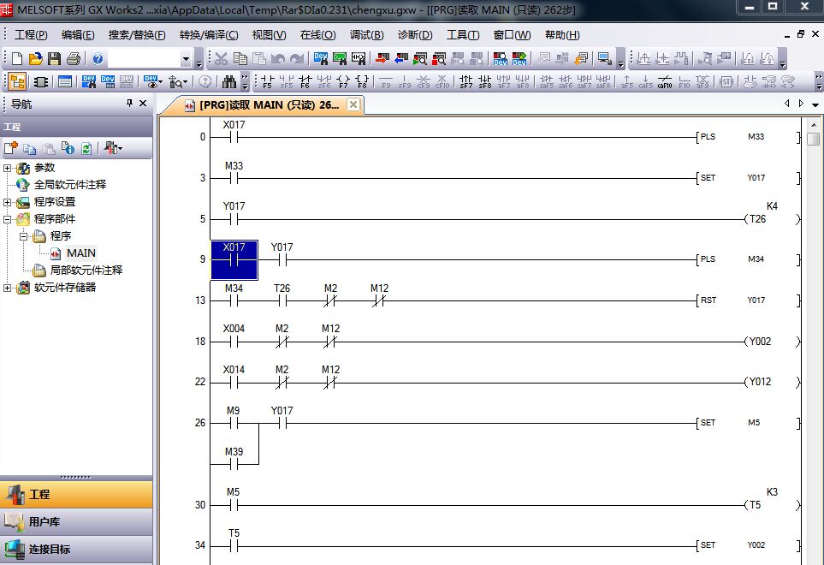Collapse the 程序部件 tree node
Viewport: 824px width, 565px height.
(8, 219)
